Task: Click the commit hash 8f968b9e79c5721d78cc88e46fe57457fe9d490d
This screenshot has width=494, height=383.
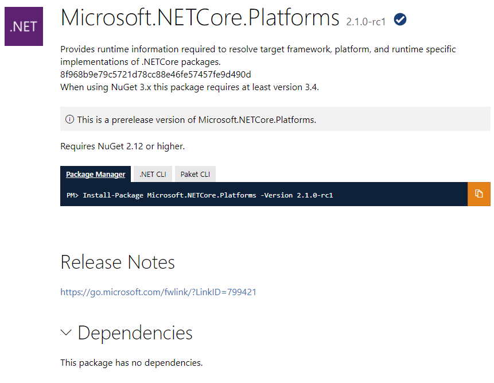Action: tap(155, 75)
